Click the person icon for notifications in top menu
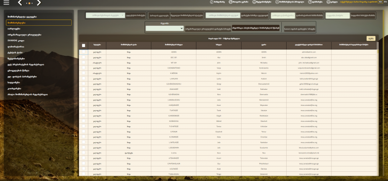 pos(254,2)
